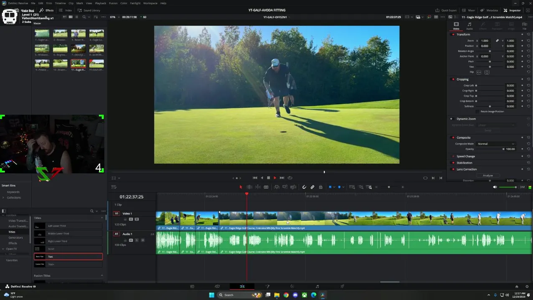Click the blue Flag icon
Image resolution: width=533 pixels, height=300 pixels.
tap(330, 187)
